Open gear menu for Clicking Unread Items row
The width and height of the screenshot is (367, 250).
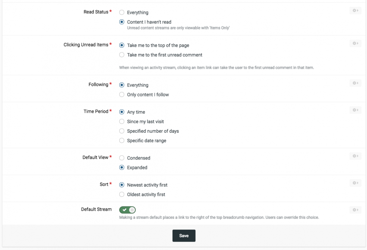pos(355,44)
